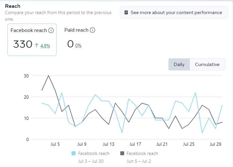
Task: Click the Jul 17 axis label
Action: pyautogui.click(x=135, y=144)
